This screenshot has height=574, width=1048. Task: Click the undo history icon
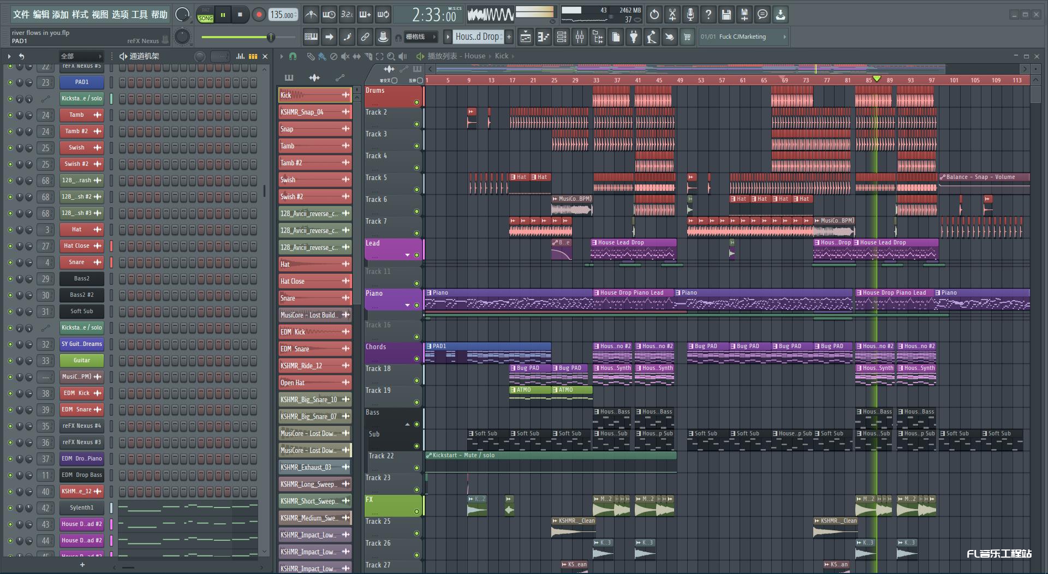point(654,15)
